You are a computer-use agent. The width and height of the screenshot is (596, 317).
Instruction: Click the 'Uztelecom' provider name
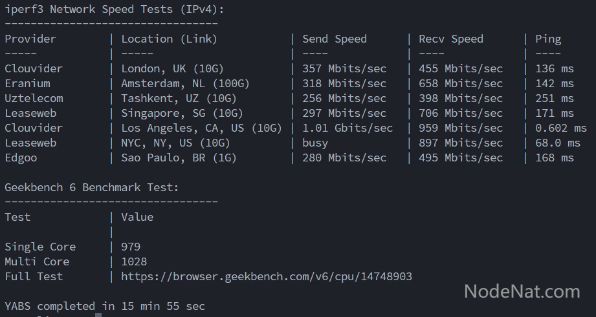(34, 98)
